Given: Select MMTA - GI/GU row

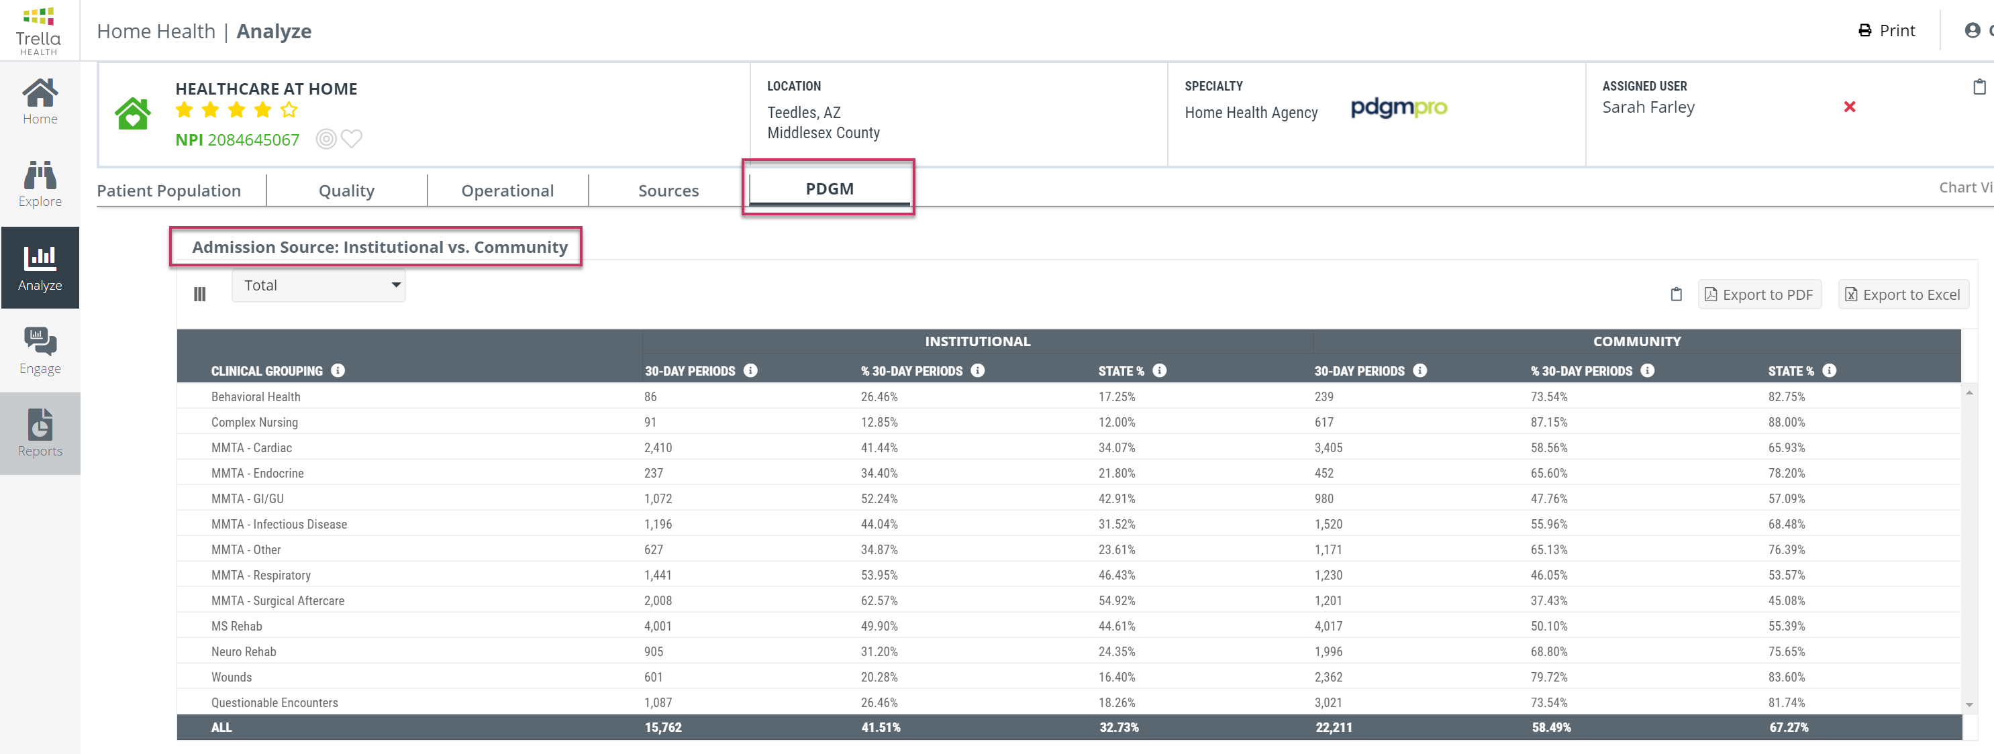Looking at the screenshot, I should tap(1068, 498).
